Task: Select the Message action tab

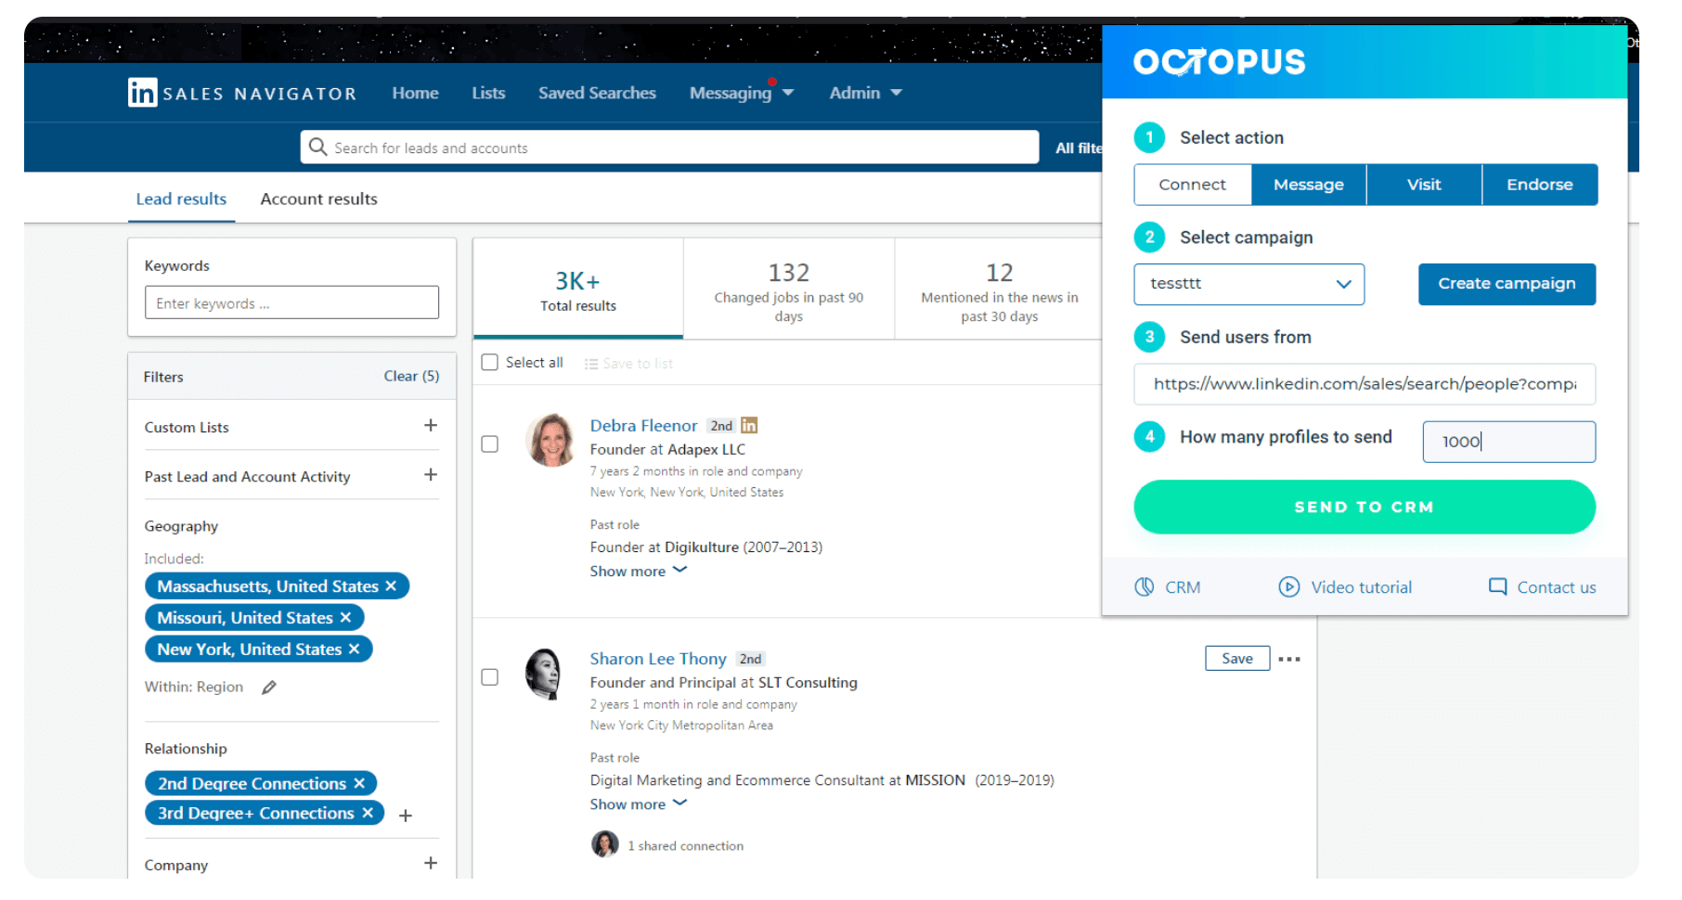Action: 1309,185
